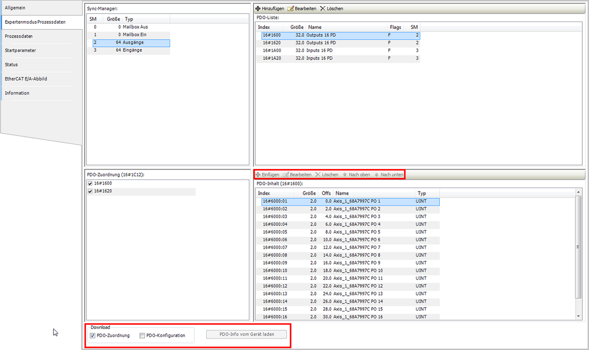Viewport: 589px width, 350px height.
Task: Click the Nach oben arrow icon
Action: (345, 175)
